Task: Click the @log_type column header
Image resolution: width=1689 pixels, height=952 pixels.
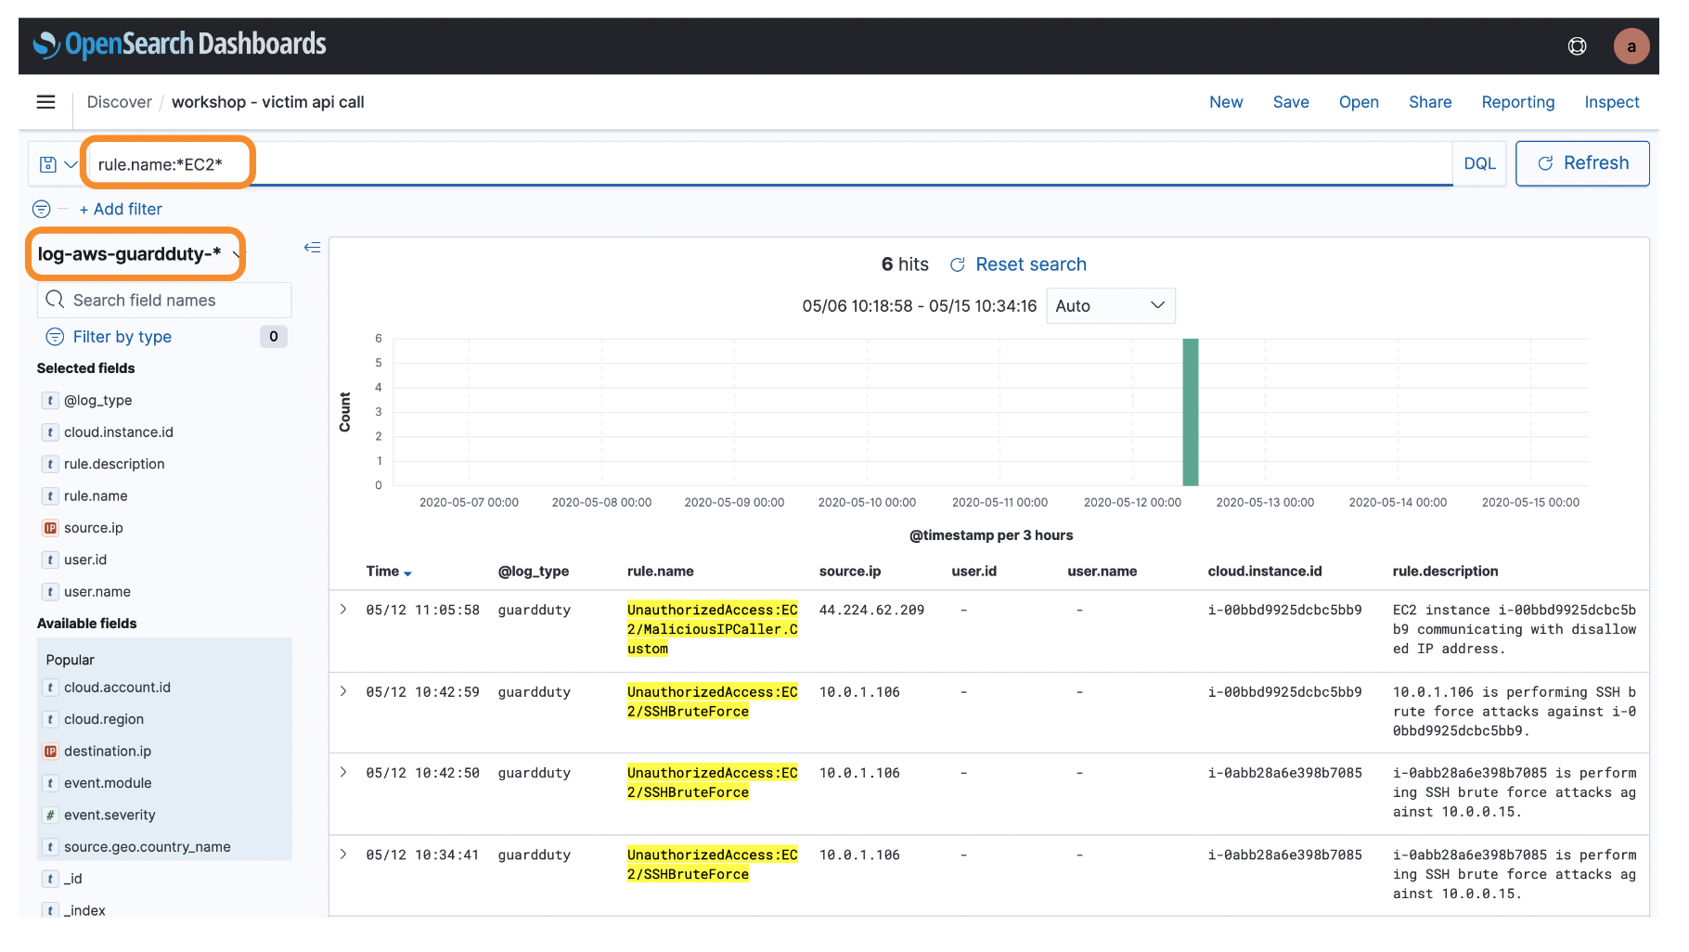Action: (533, 572)
